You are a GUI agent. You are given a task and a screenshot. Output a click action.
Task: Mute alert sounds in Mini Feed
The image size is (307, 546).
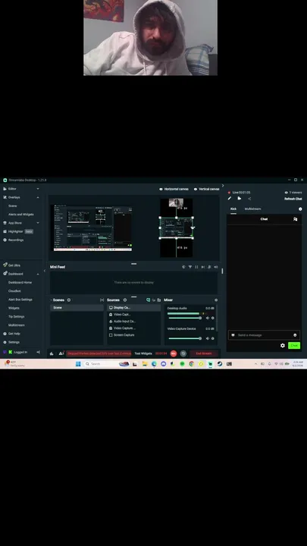coord(216,267)
